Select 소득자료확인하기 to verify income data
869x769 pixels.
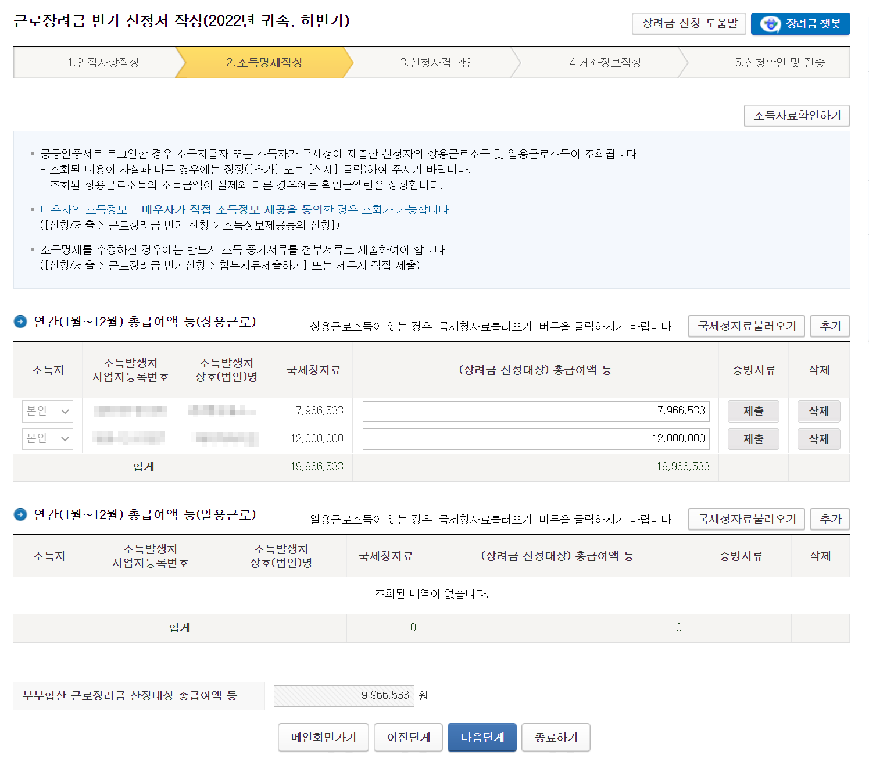click(x=796, y=115)
